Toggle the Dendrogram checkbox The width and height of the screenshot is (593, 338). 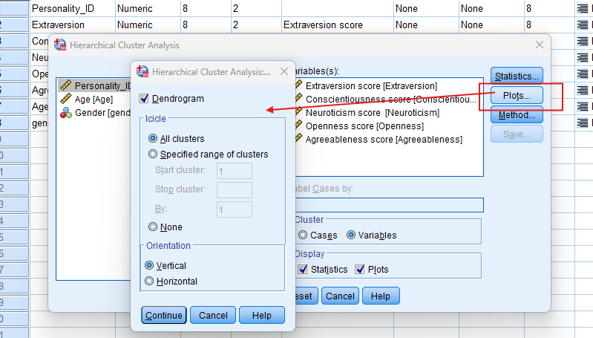point(145,99)
